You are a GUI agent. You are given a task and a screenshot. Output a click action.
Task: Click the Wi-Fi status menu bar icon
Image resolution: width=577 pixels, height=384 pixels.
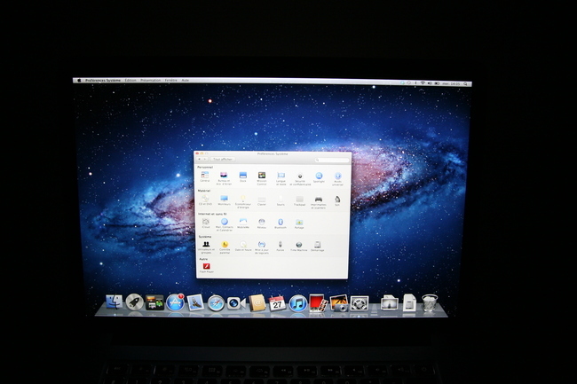(x=423, y=83)
